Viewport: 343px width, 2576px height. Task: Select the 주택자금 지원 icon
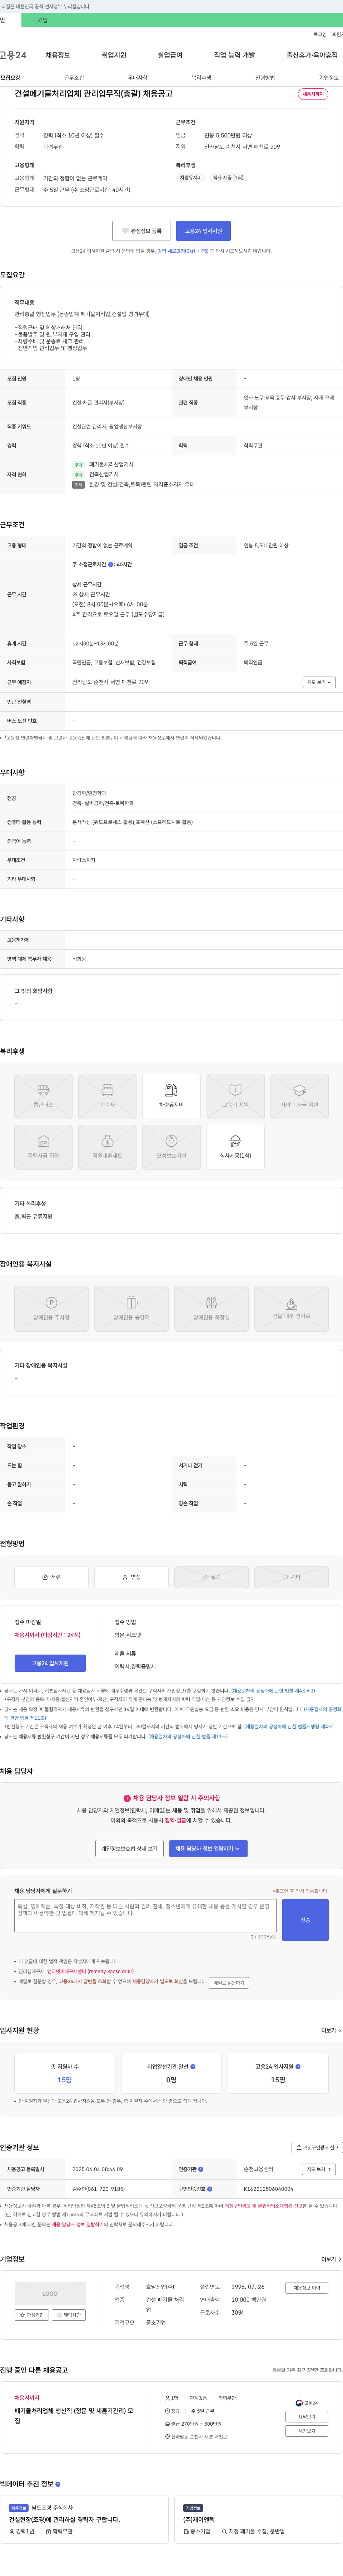click(x=44, y=1147)
